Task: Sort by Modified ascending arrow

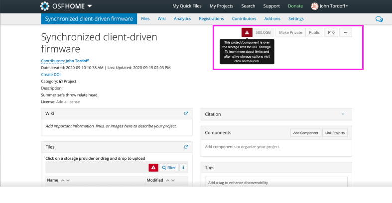Action: click(168, 180)
